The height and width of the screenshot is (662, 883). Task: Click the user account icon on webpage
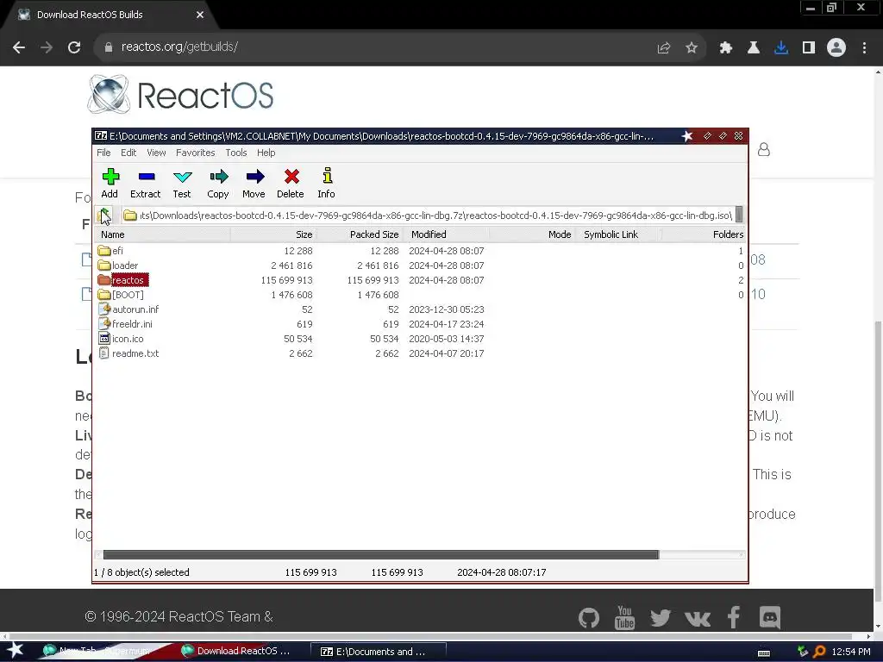[764, 150]
